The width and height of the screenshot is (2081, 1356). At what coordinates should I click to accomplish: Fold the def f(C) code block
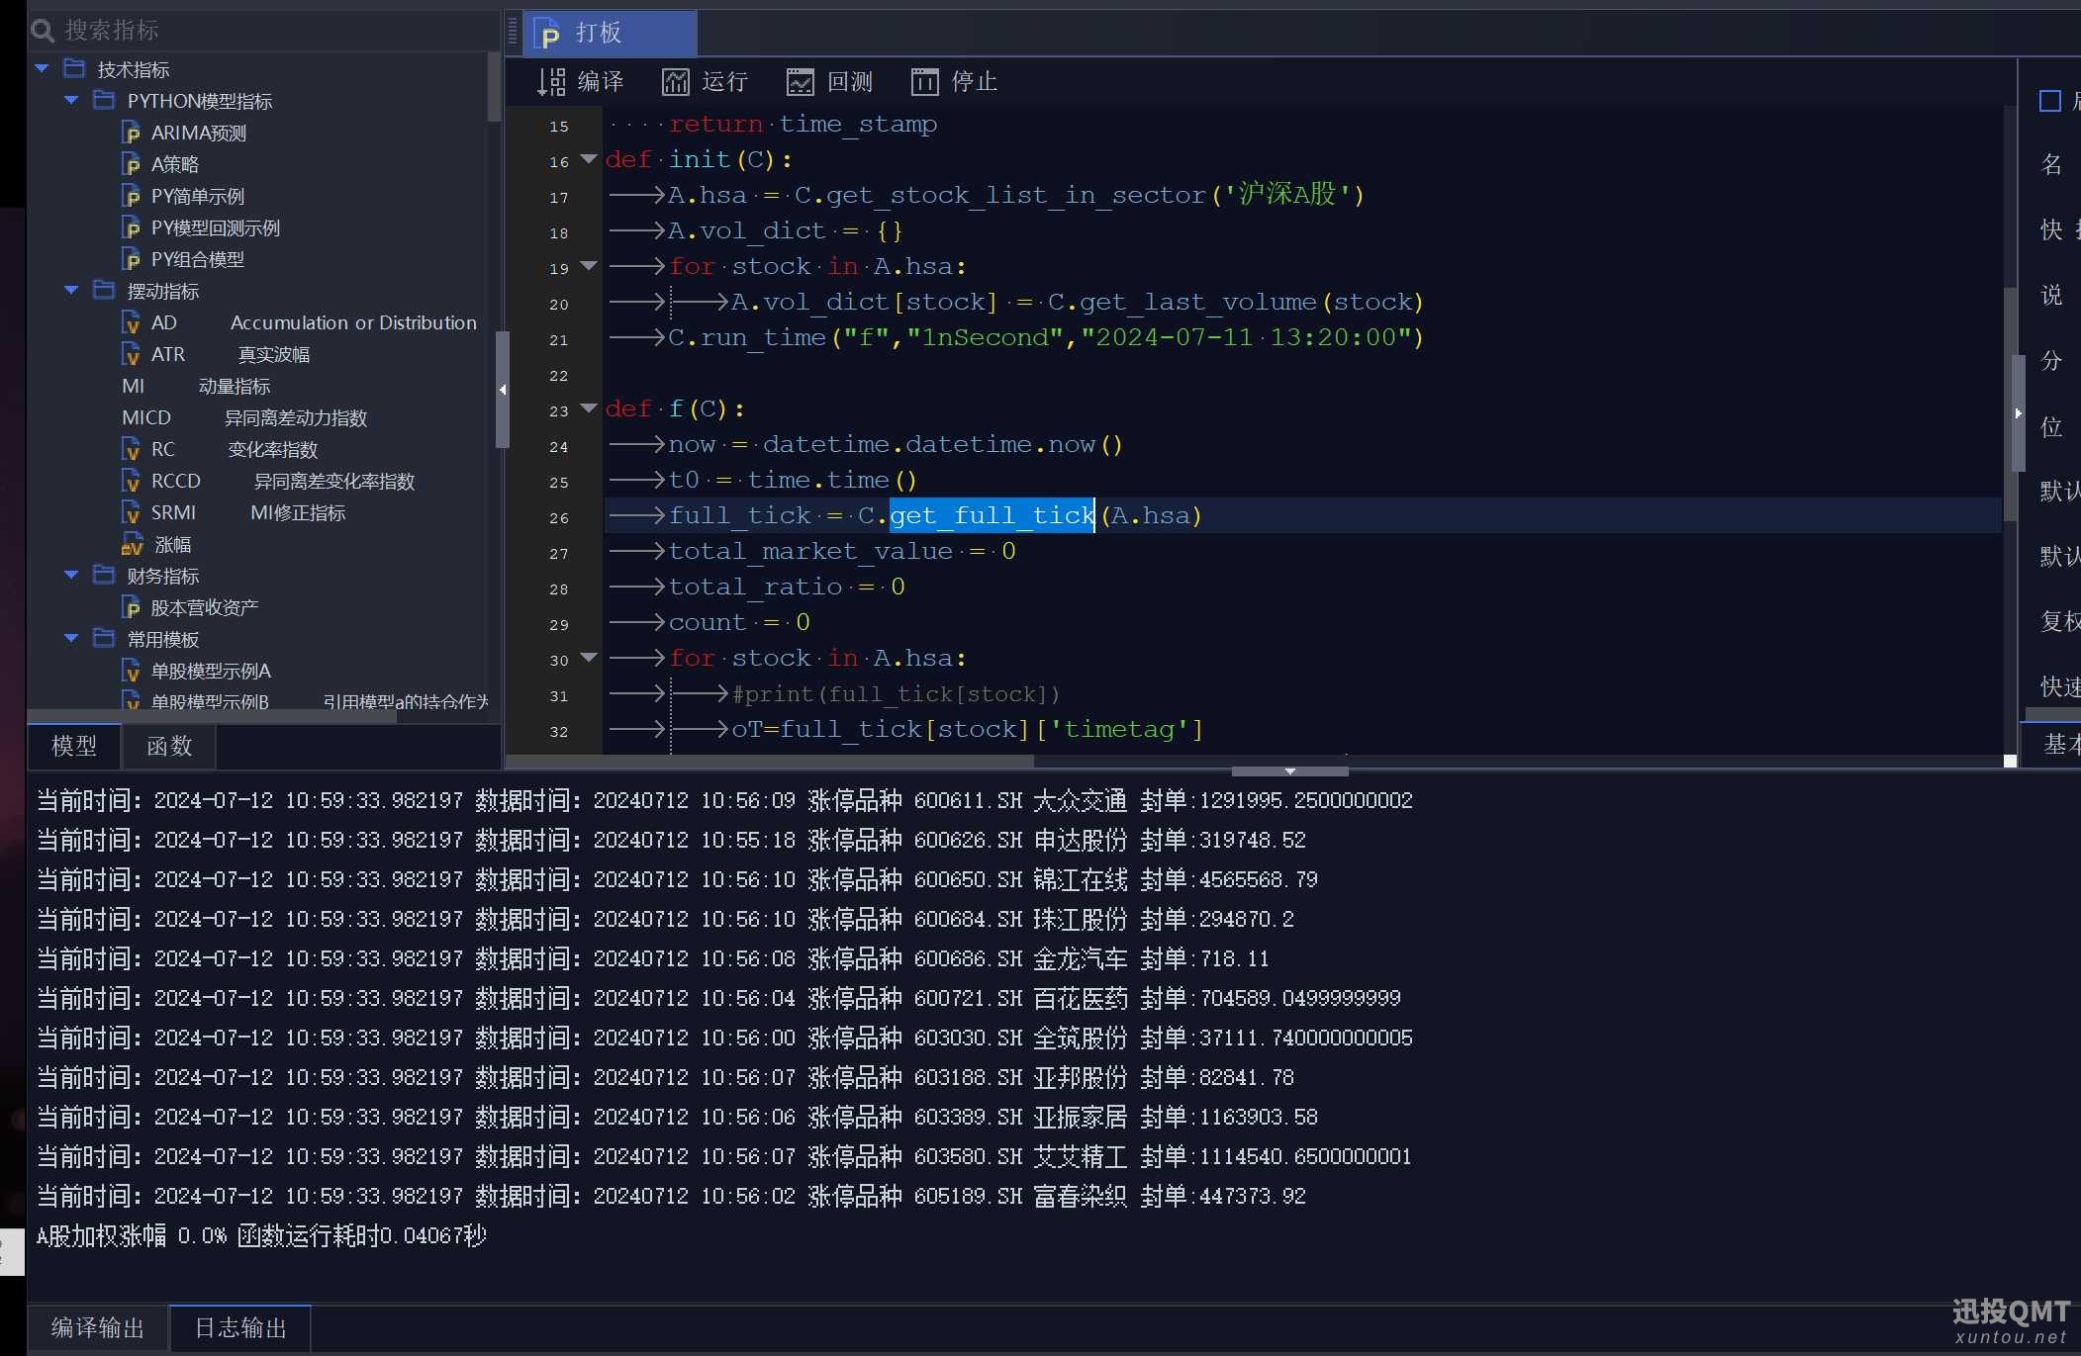(x=589, y=408)
